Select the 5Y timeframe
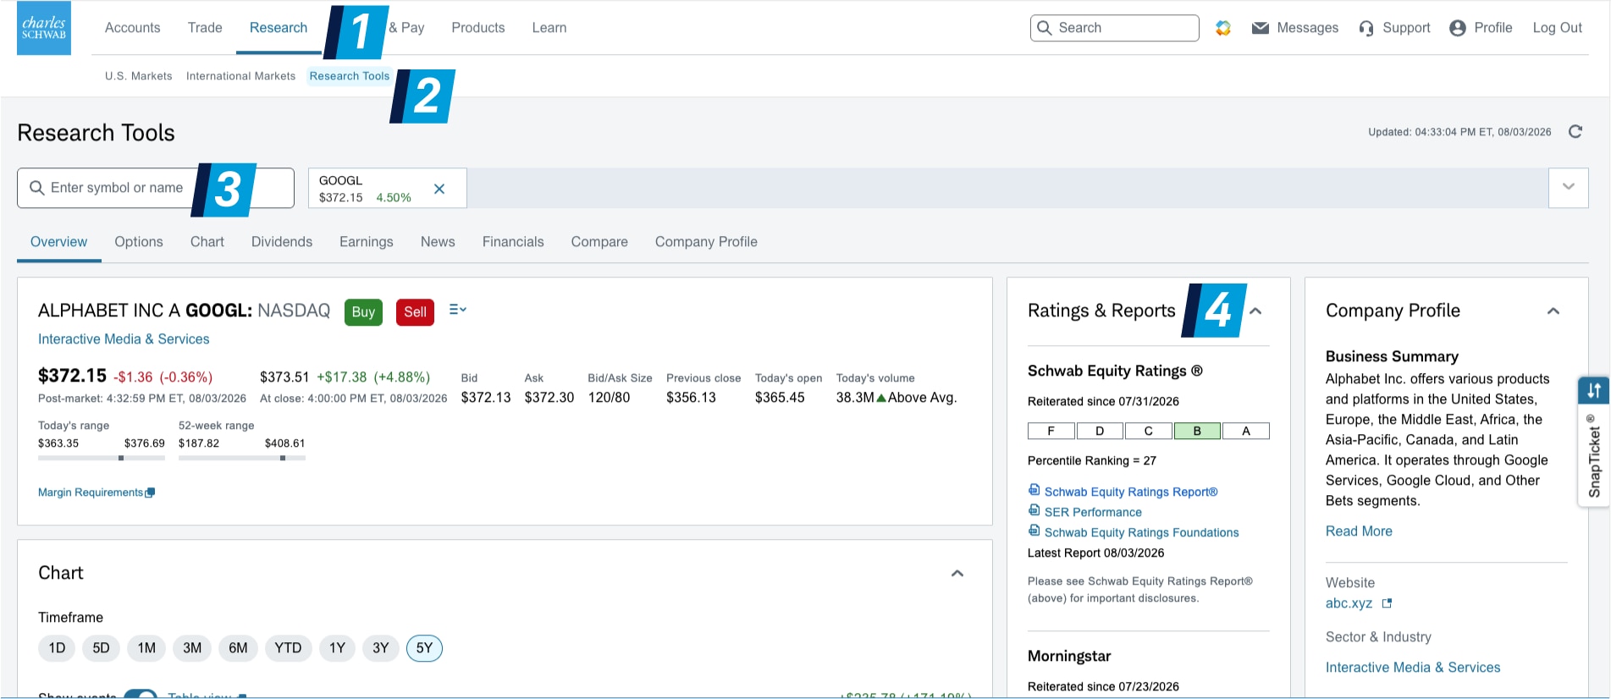Viewport: 1611px width, 699px height. [x=424, y=648]
